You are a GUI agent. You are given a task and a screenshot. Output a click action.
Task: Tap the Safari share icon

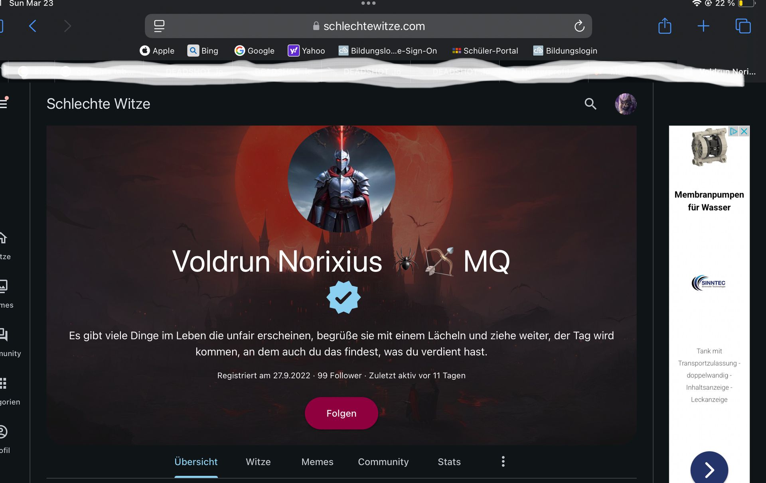665,26
